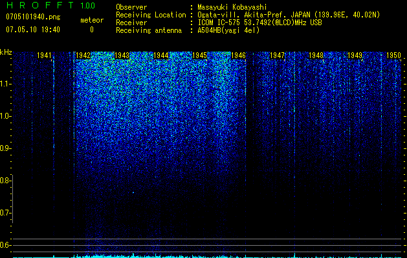The height and width of the screenshot is (258, 407).
Task: Click the Observer label
Action: click(131, 7)
